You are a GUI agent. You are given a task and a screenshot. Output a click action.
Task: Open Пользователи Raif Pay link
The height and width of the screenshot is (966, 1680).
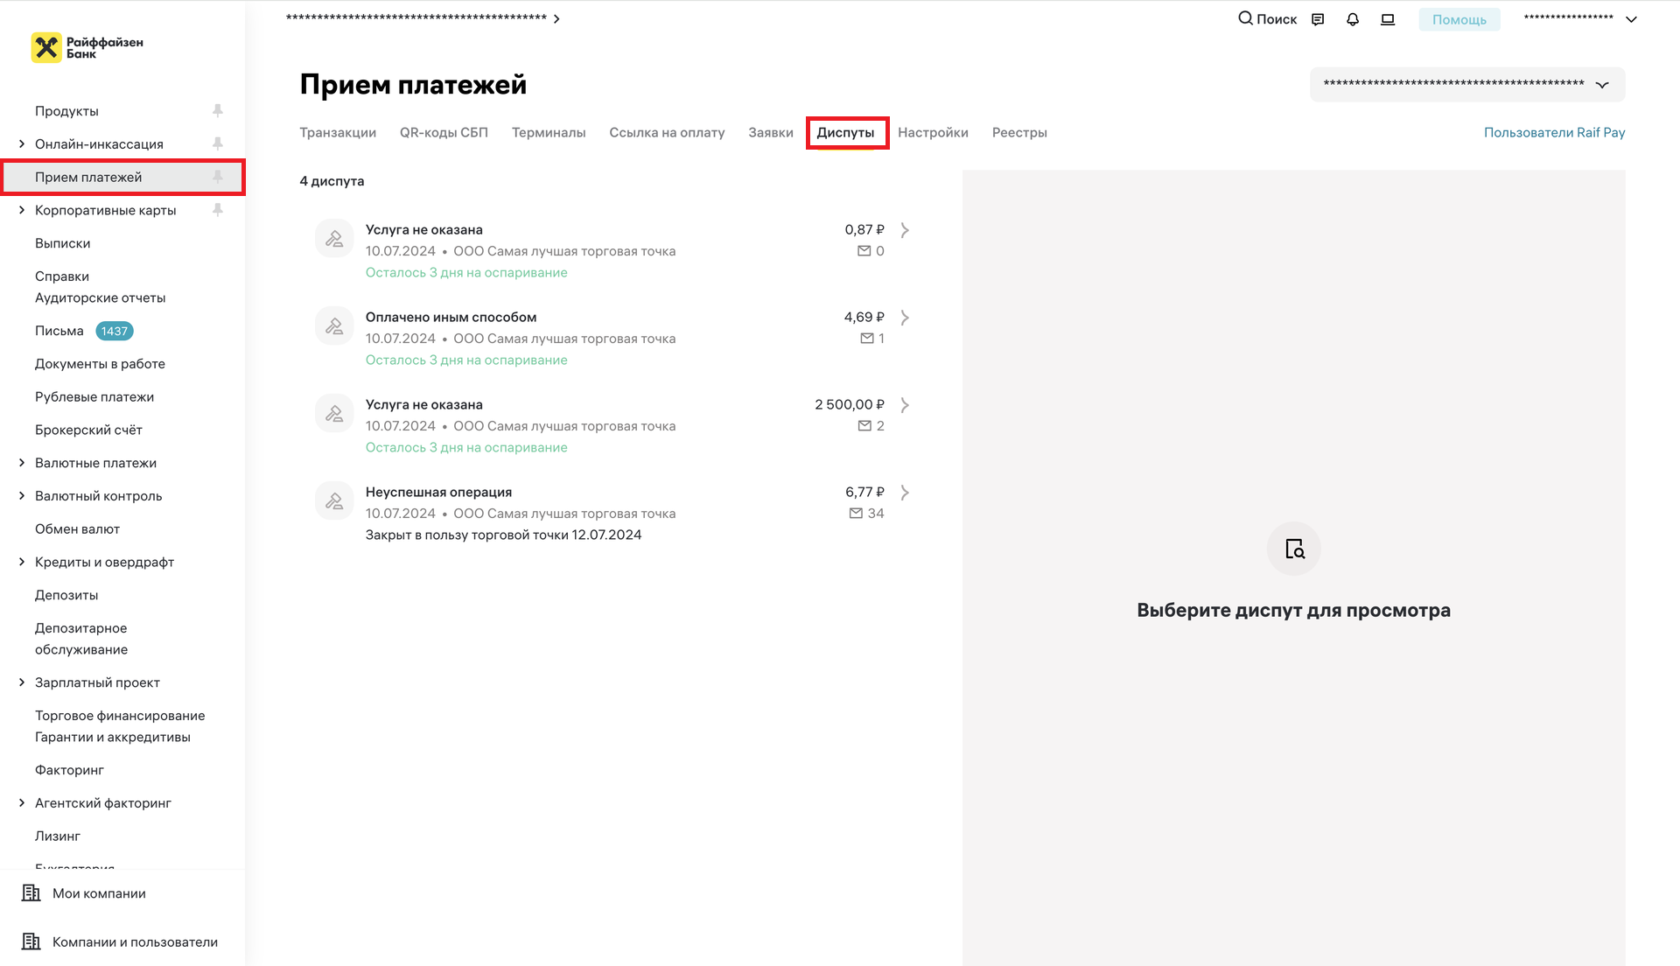(x=1555, y=133)
